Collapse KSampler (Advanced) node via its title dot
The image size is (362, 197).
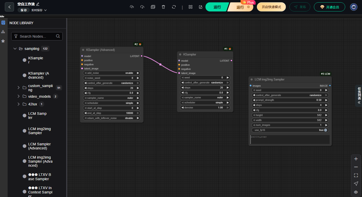pyautogui.click(x=83, y=50)
